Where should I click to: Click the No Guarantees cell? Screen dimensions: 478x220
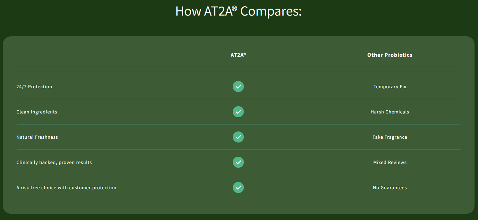point(390,188)
